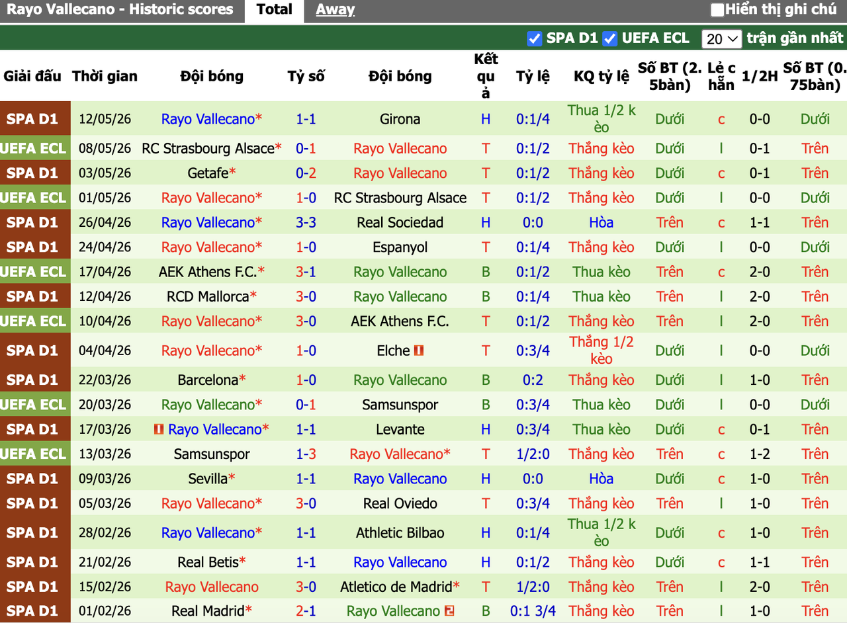Open Barcelona team link
847x623 pixels.
tap(208, 380)
